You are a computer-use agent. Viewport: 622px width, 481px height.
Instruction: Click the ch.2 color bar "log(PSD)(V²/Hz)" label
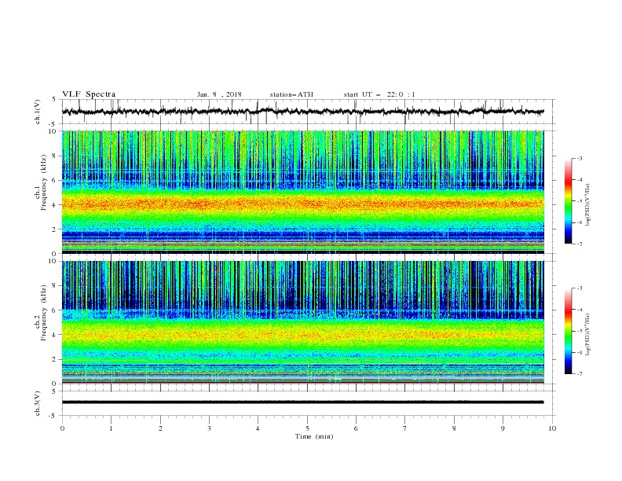[588, 335]
